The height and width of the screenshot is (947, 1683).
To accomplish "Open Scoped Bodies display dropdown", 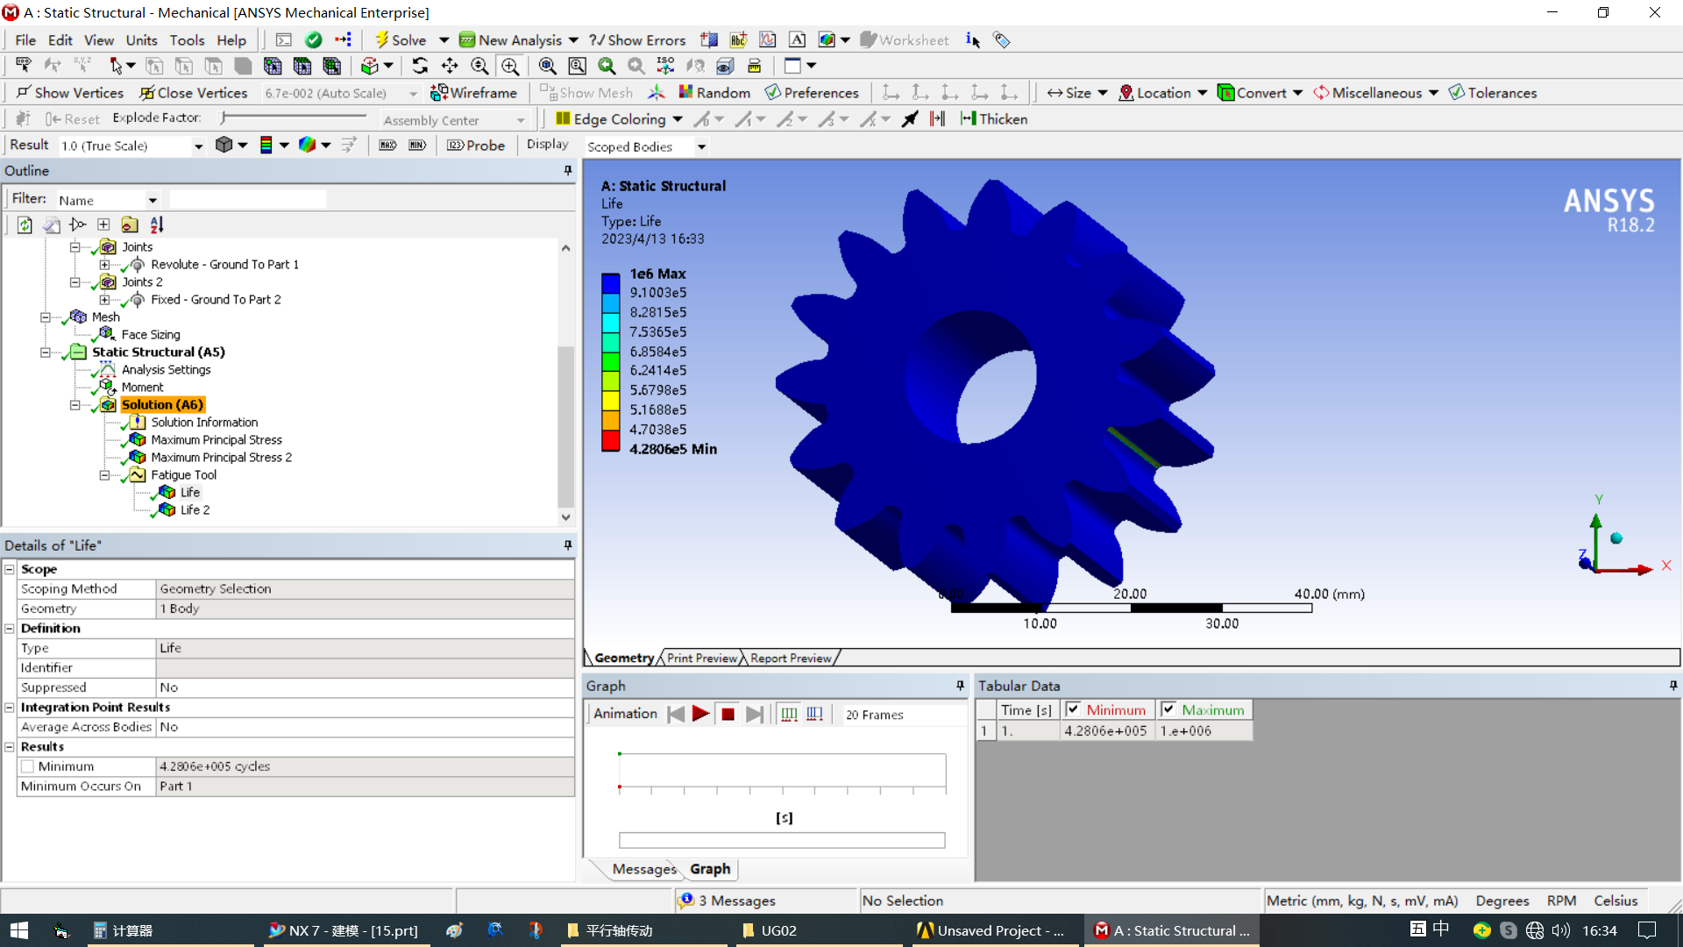I will click(701, 147).
